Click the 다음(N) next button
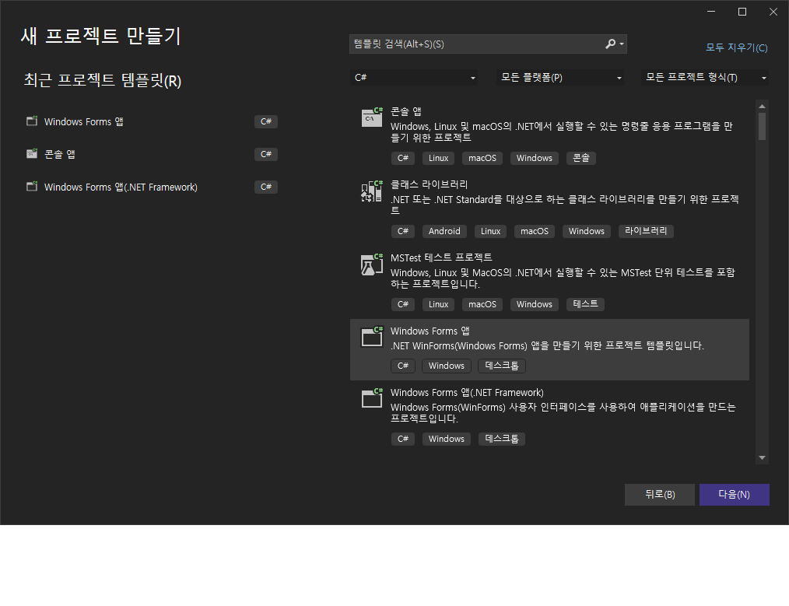This screenshot has height=606, width=789. [x=735, y=494]
